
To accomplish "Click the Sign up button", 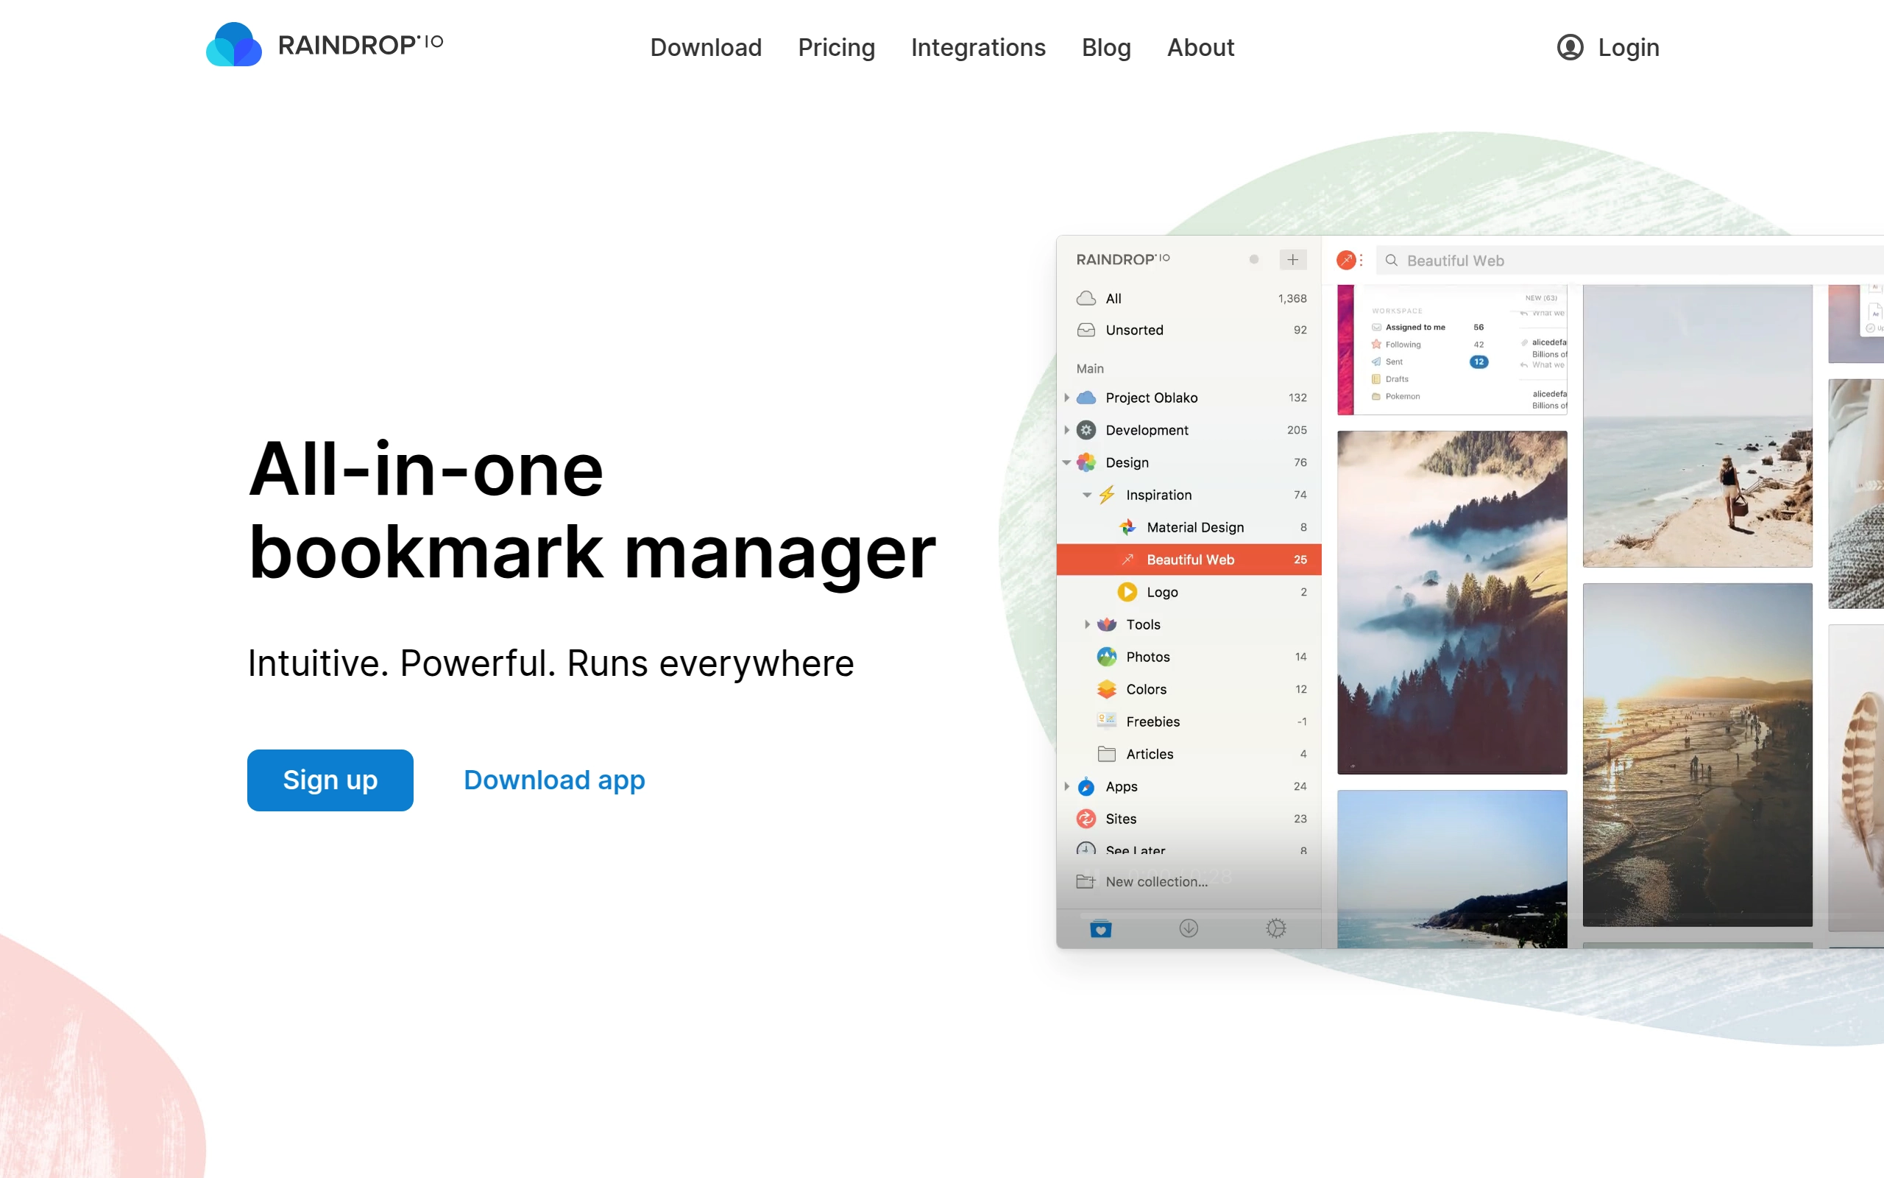I will point(329,780).
